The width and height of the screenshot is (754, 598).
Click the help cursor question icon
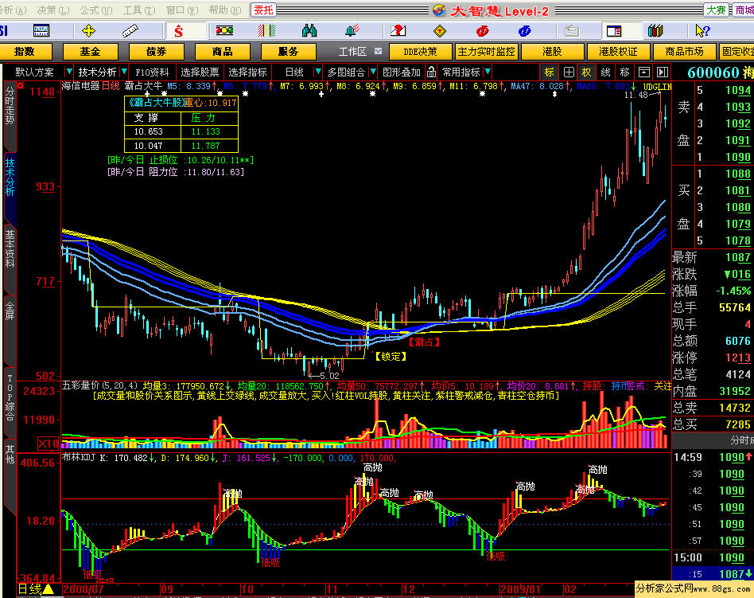pyautogui.click(x=702, y=31)
